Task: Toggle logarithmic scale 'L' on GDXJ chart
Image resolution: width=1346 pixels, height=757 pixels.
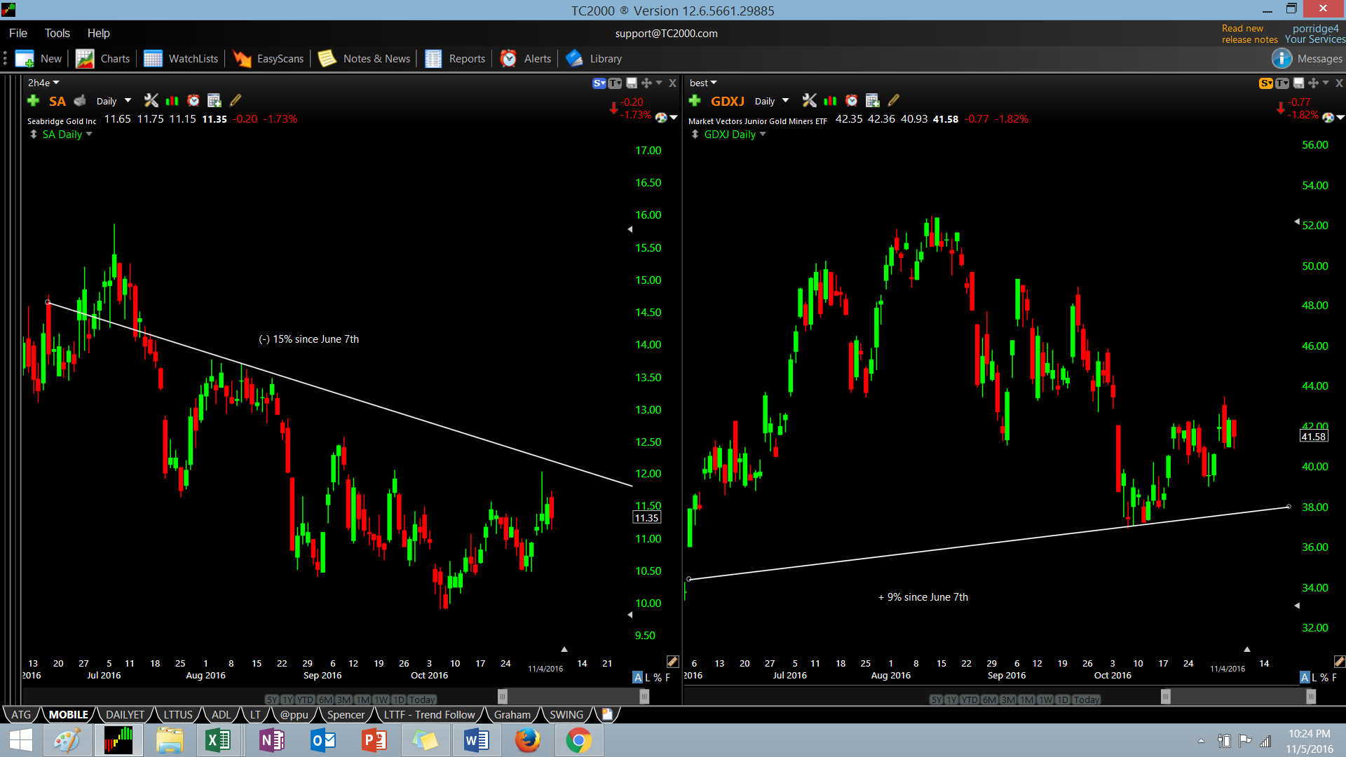Action: (1314, 678)
